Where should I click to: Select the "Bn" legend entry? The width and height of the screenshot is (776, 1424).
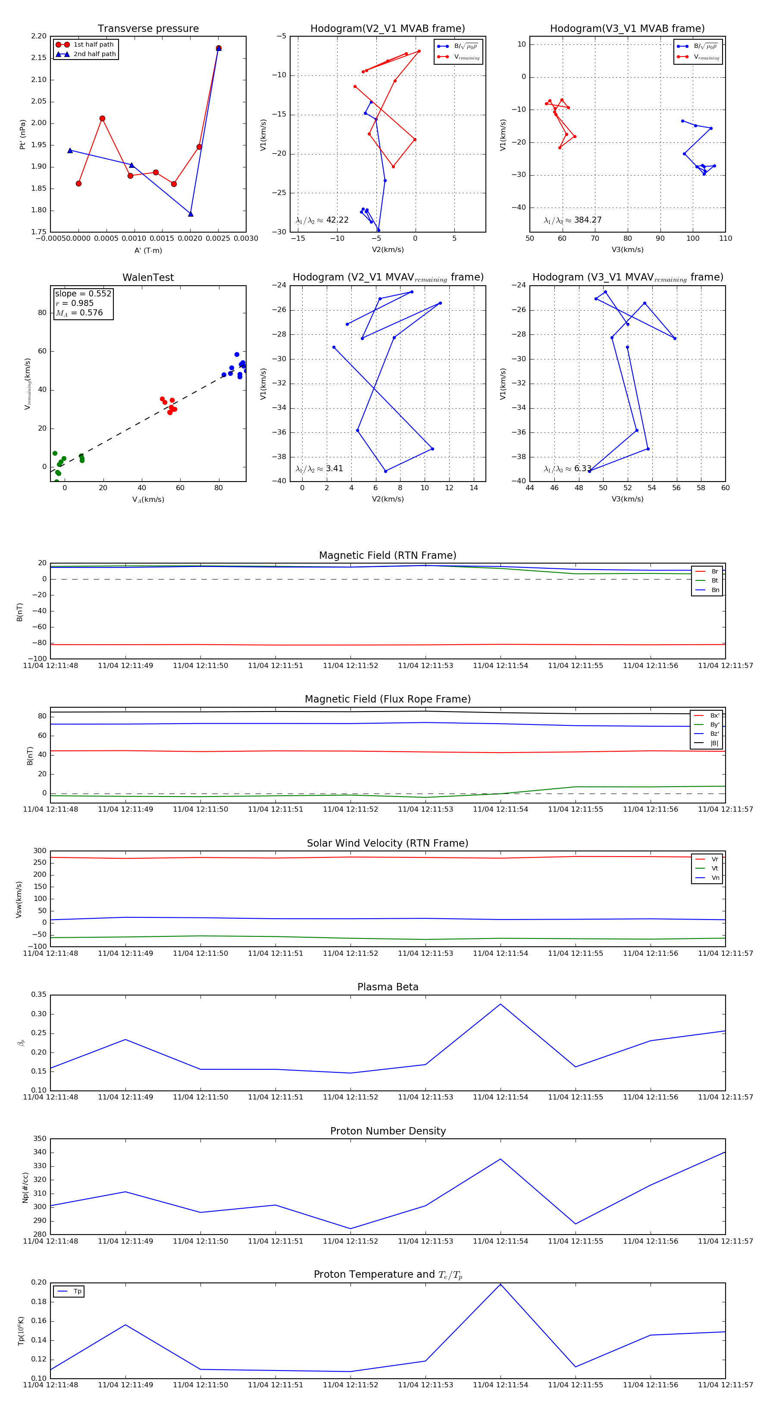coord(707,590)
